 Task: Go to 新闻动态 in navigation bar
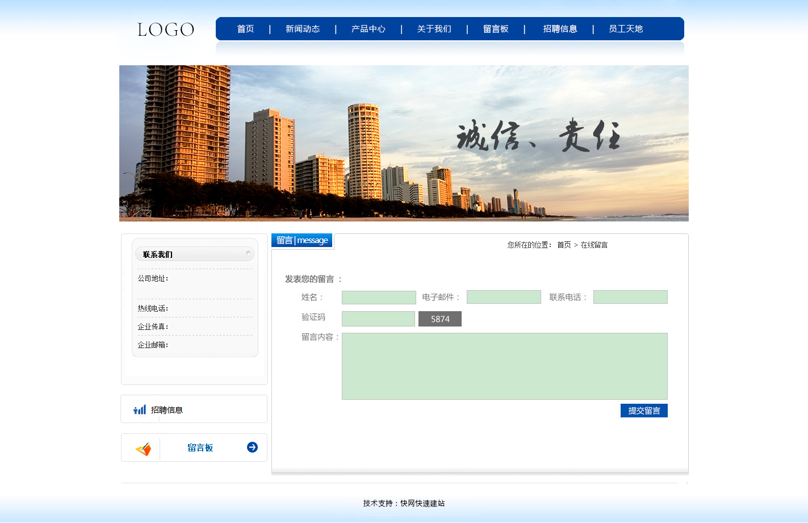303,29
